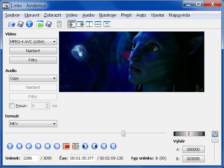
Task: Click the greyed-out Audio Nastavit button
Action: pos(33,87)
